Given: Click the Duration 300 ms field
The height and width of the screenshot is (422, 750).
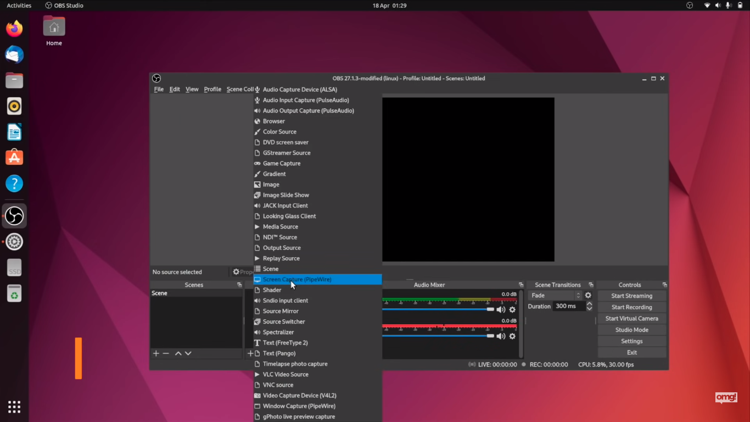Looking at the screenshot, I should (x=569, y=306).
